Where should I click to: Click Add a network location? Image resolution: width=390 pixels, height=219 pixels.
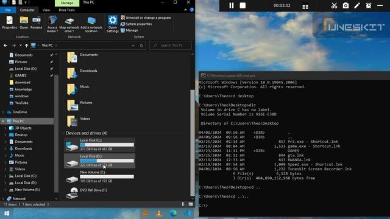click(91, 24)
